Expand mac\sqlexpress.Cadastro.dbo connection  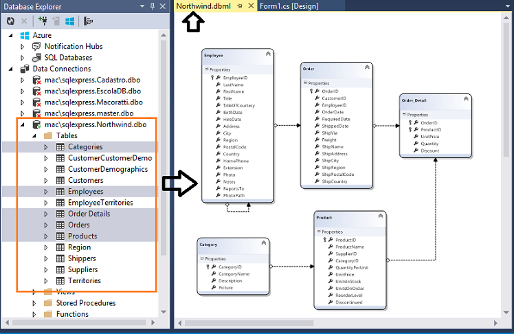pos(22,80)
